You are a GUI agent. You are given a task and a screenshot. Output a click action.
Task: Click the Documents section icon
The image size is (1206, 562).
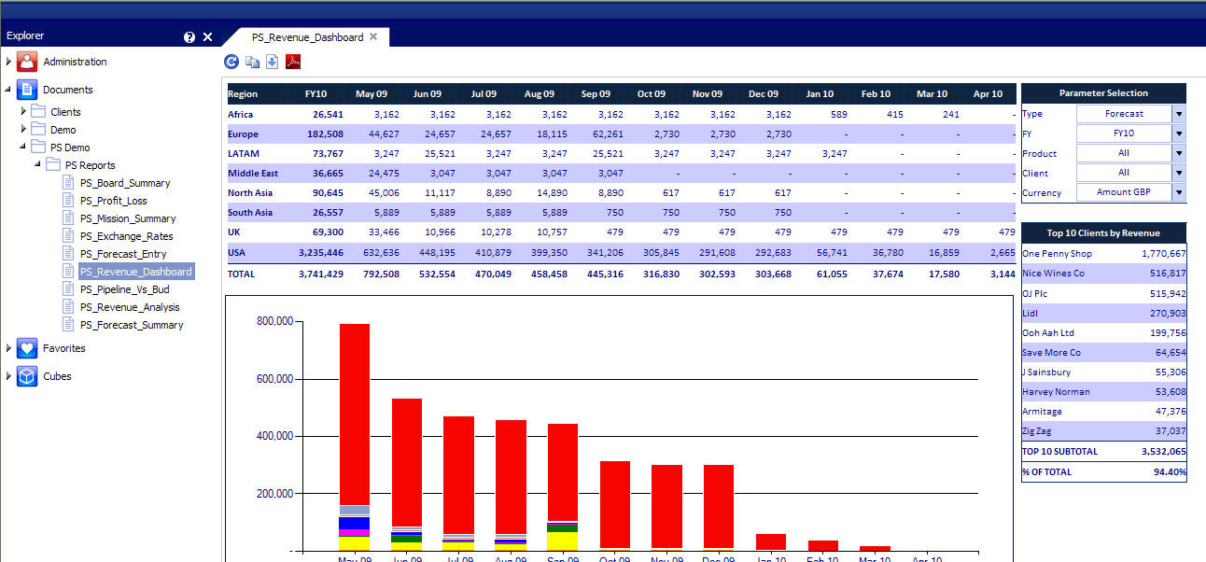pos(27,90)
